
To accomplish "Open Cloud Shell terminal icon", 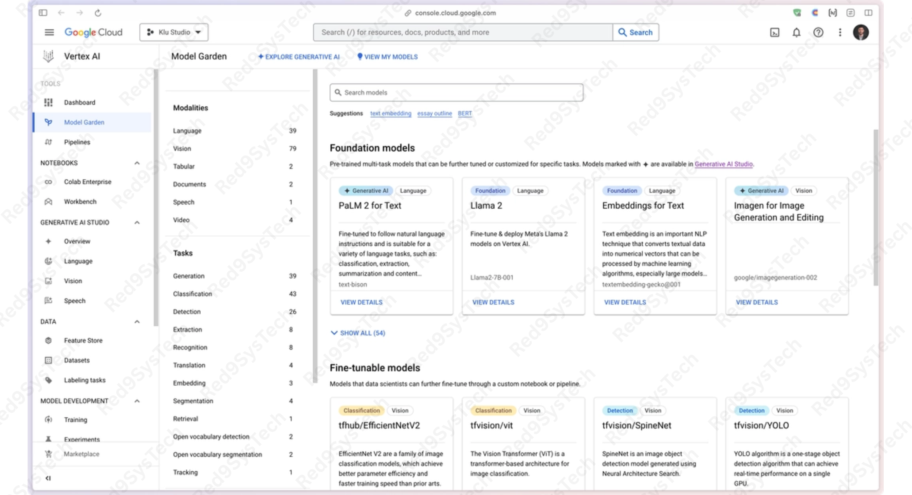I will point(774,33).
